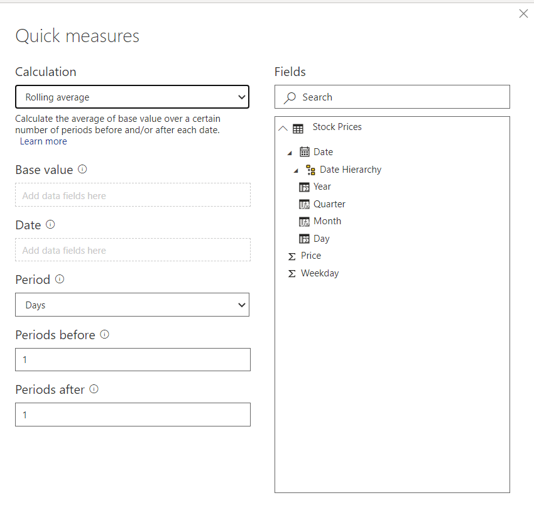This screenshot has height=505, width=534.
Task: Select Date Hierarchy in the tree
Action: click(x=351, y=170)
